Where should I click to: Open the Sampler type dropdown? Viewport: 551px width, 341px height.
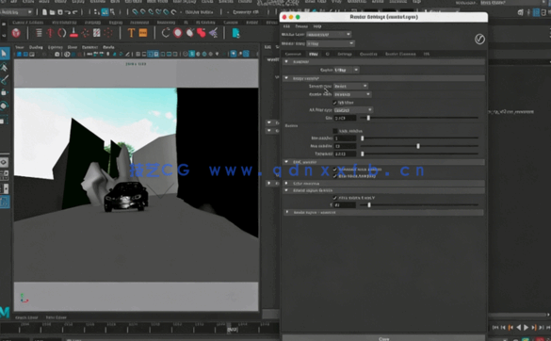click(350, 86)
